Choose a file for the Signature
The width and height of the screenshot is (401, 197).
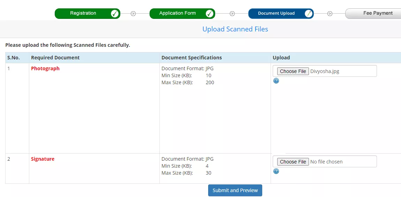point(293,162)
